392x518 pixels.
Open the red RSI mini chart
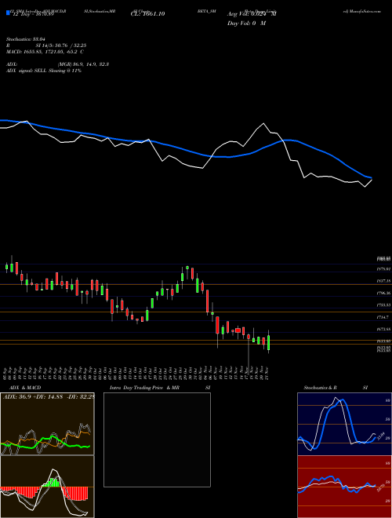[x=344, y=487]
